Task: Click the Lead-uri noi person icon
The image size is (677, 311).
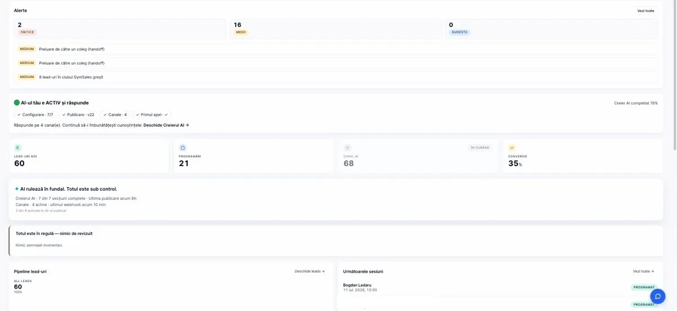Action: [x=18, y=147]
